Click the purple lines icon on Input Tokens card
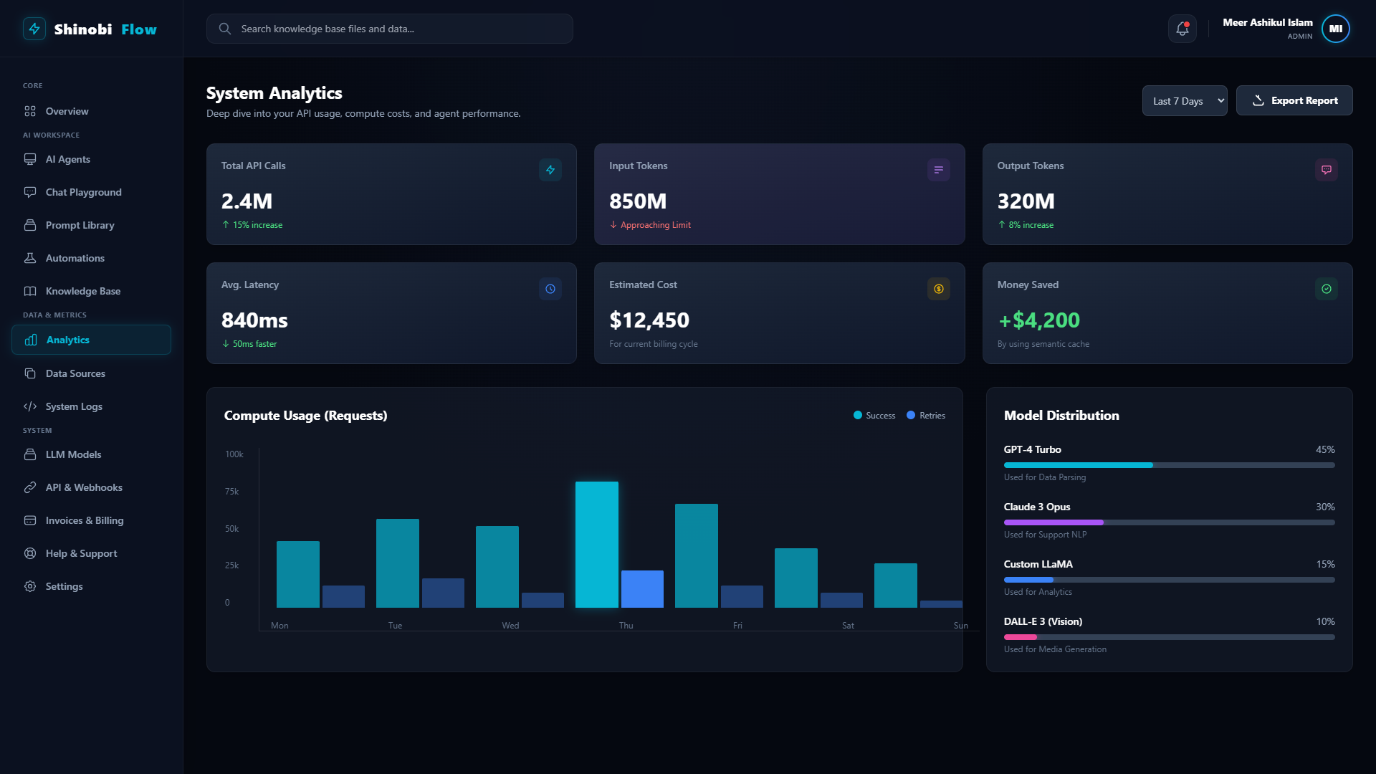Viewport: 1376px width, 774px height. (938, 170)
